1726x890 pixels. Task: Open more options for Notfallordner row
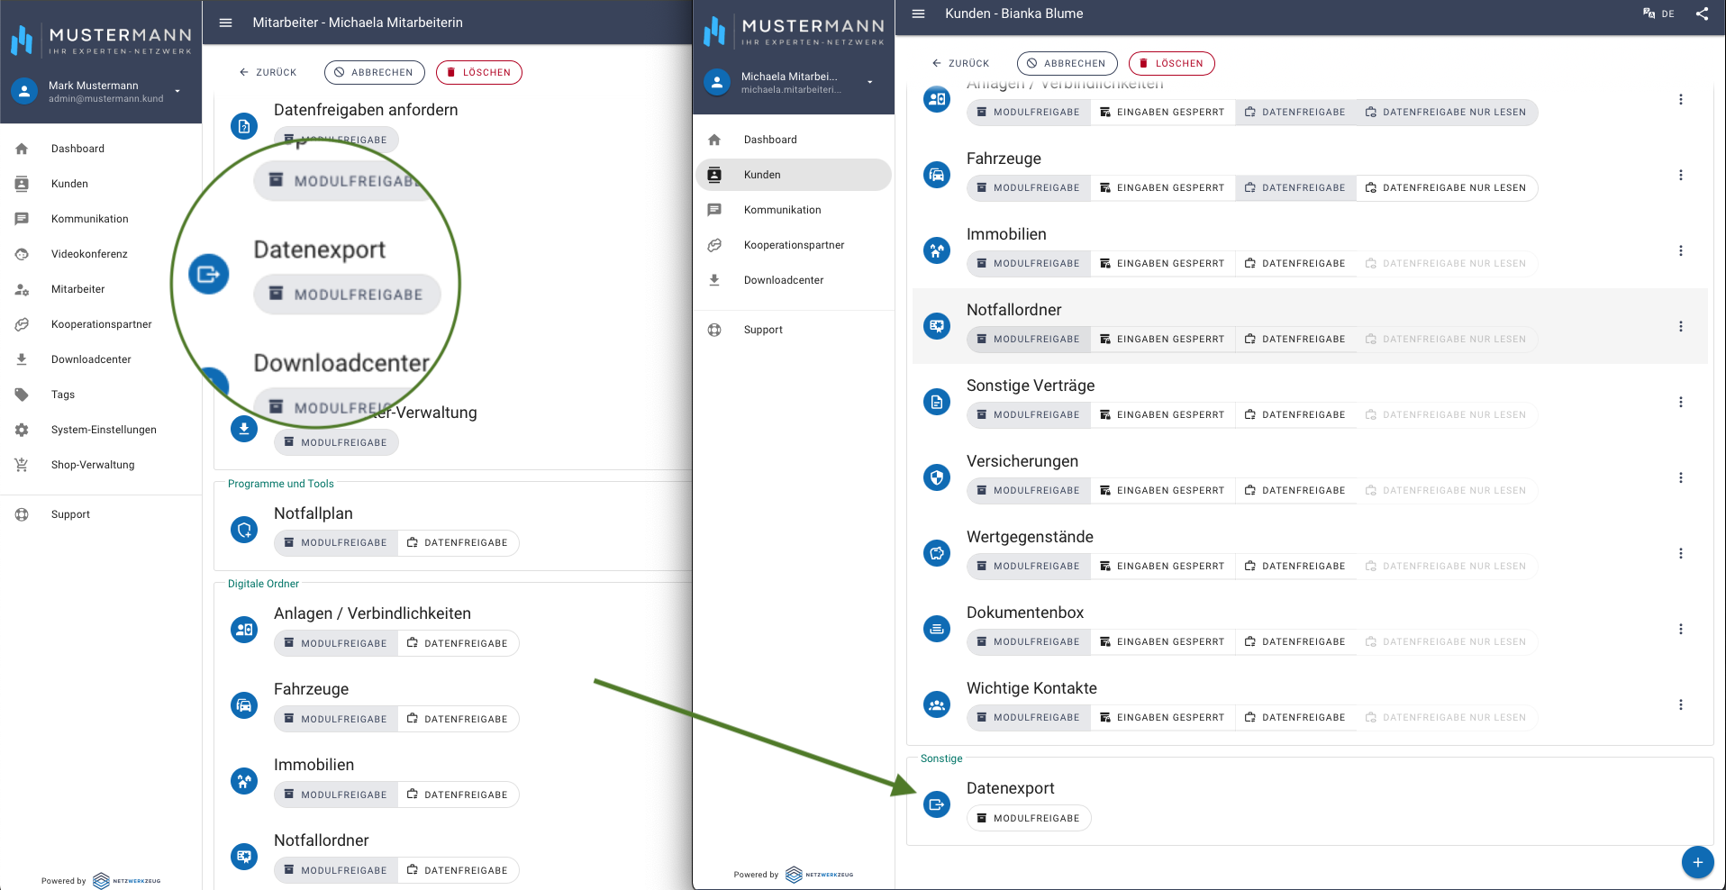pos(1681,327)
